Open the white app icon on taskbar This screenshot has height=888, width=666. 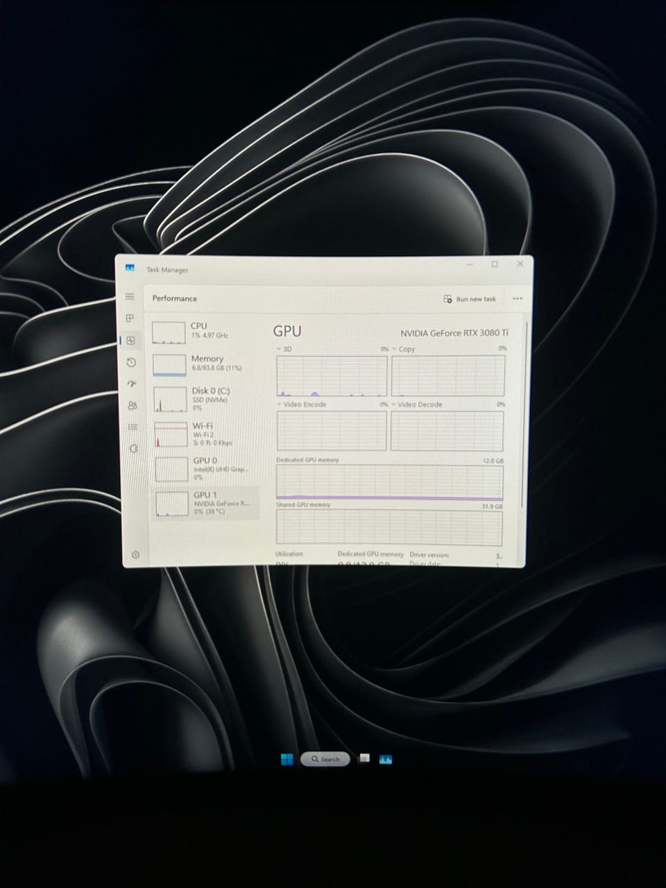pyautogui.click(x=364, y=758)
